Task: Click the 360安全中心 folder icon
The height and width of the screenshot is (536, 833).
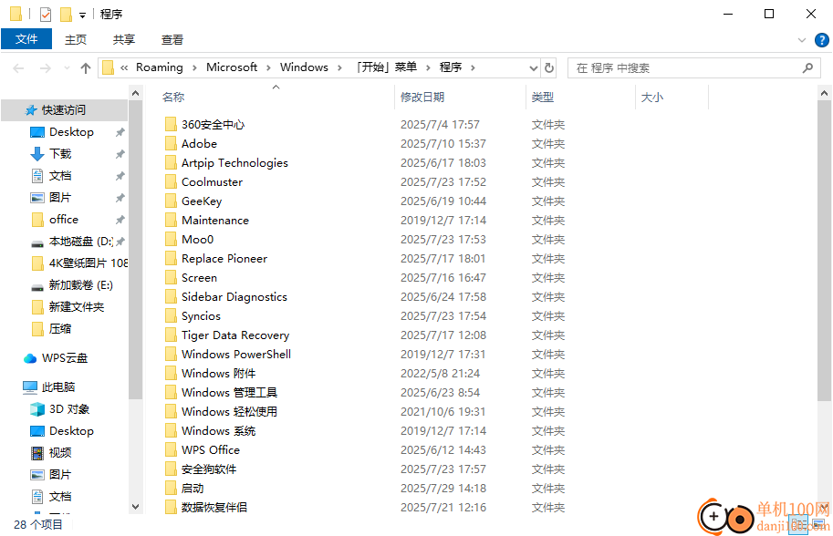Action: pos(171,125)
